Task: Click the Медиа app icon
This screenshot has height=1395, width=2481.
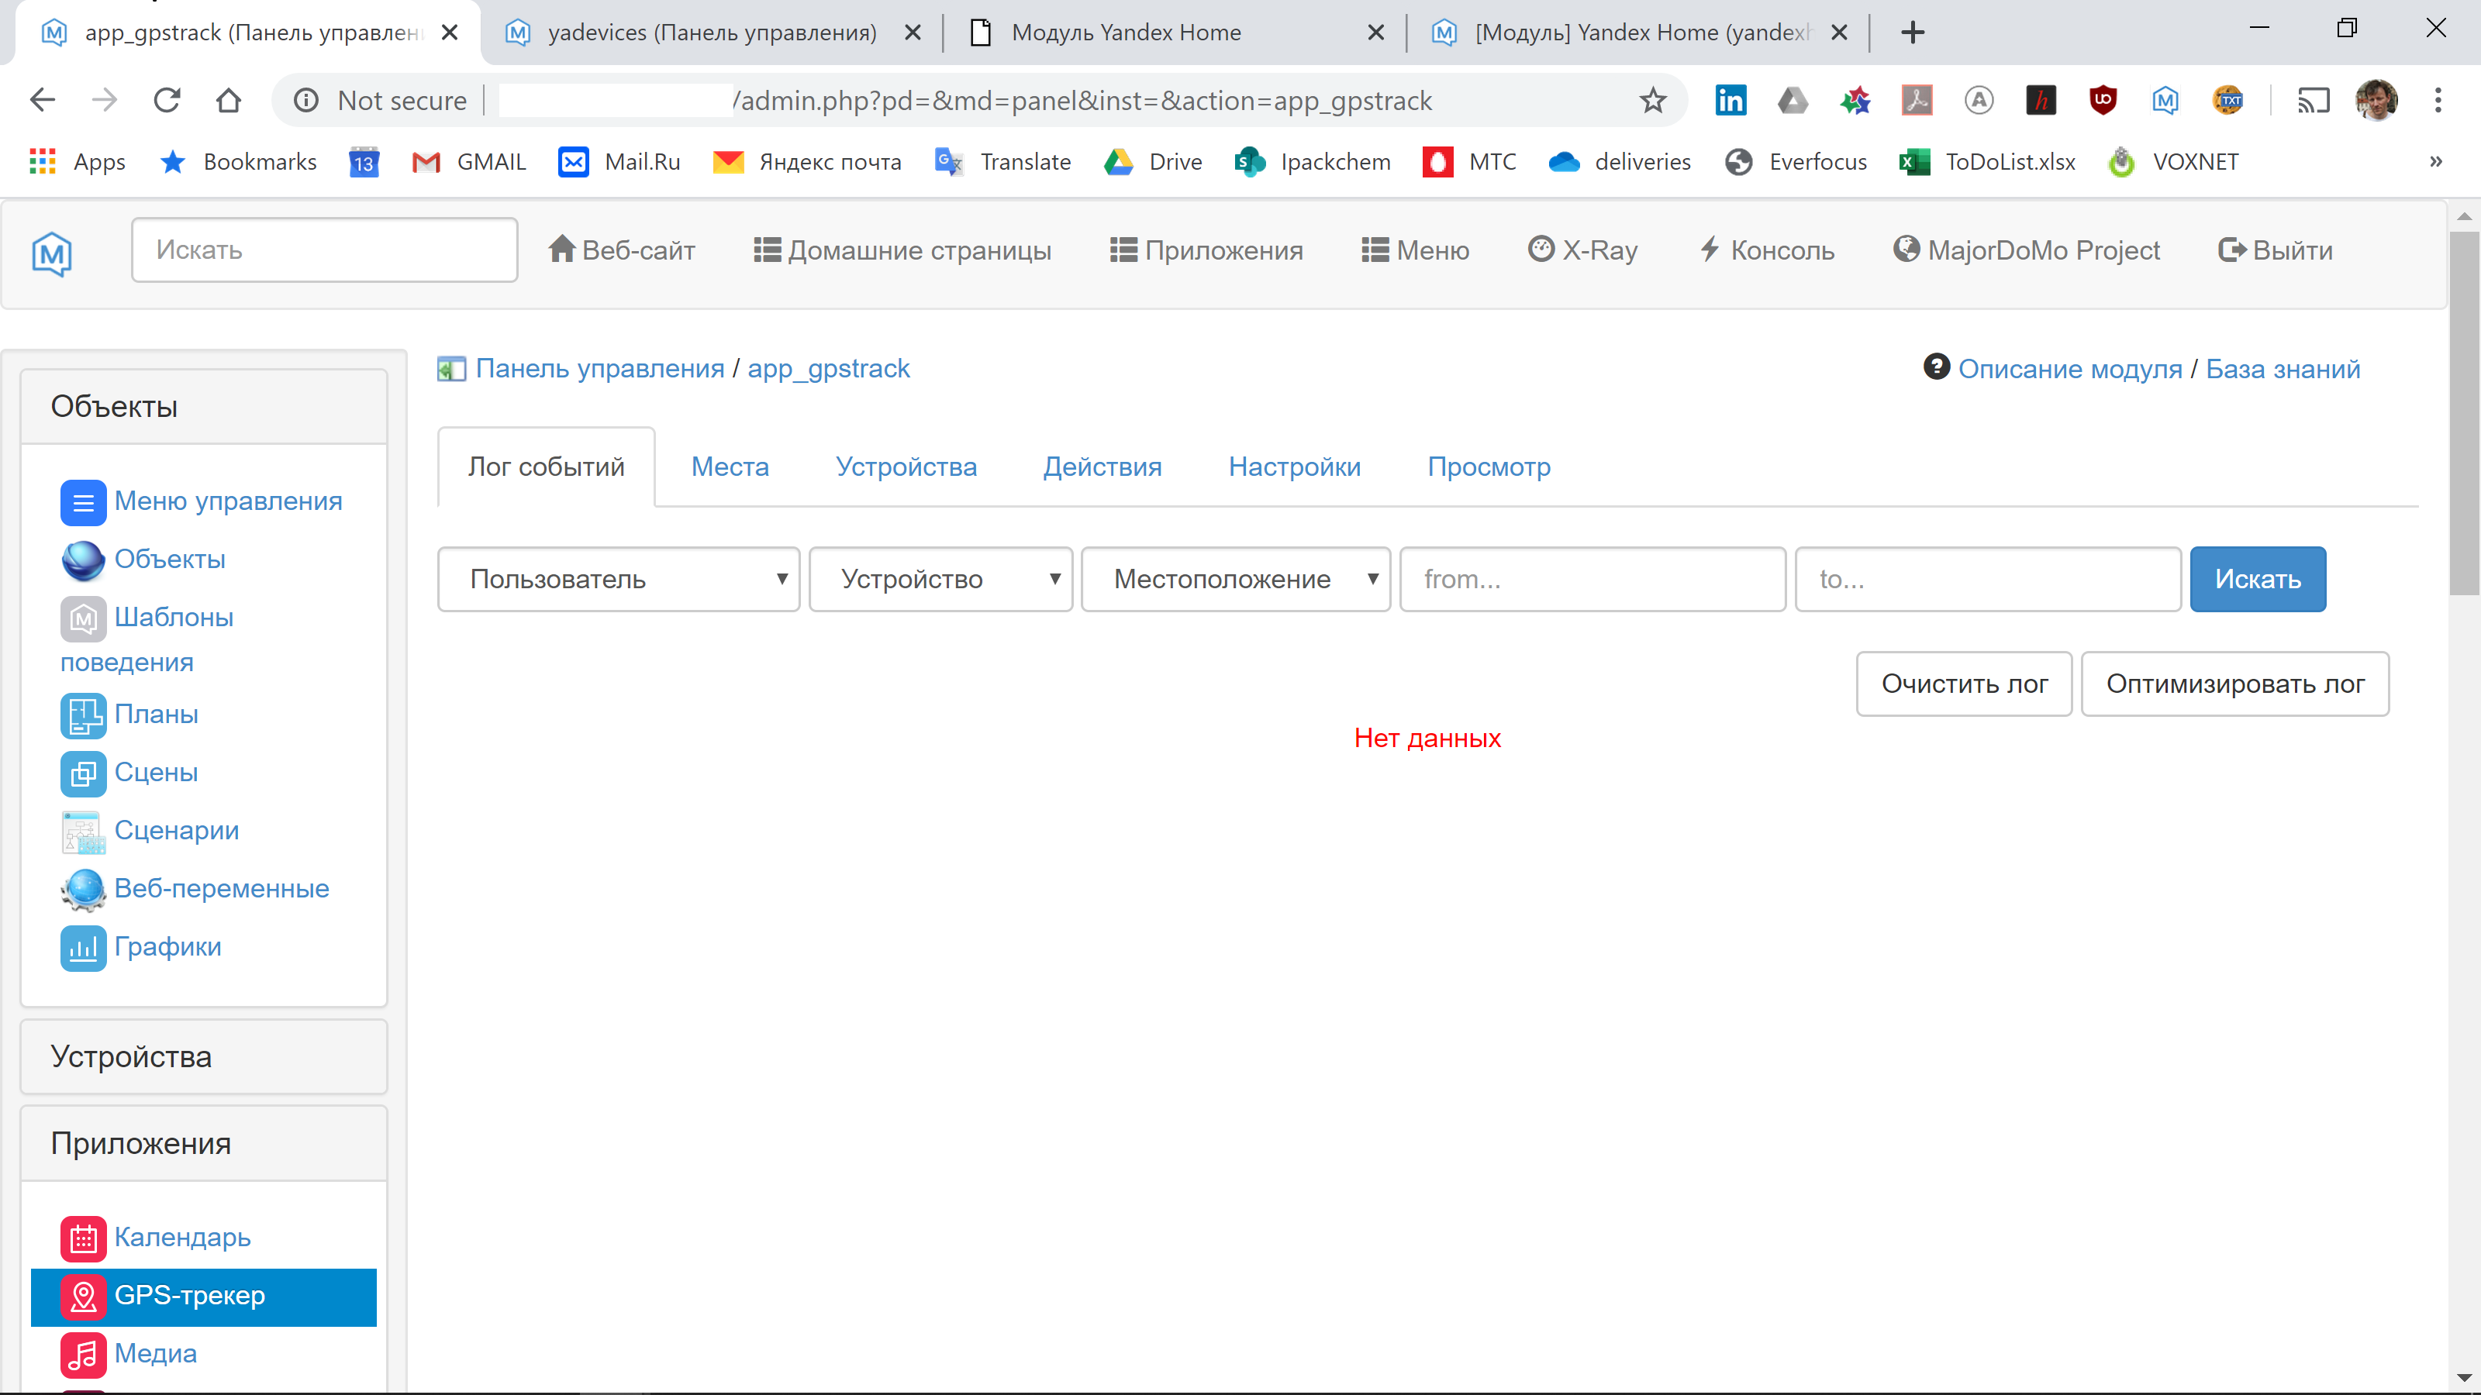Action: click(x=84, y=1354)
